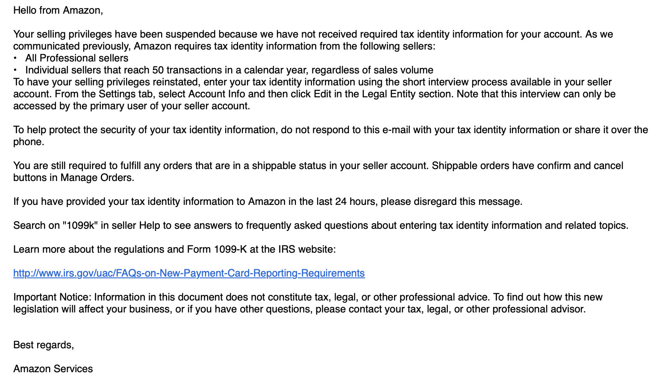Viewport: 665px width, 385px height.
Task: Click the "buttons in Manage Orders." line
Action: (x=74, y=178)
